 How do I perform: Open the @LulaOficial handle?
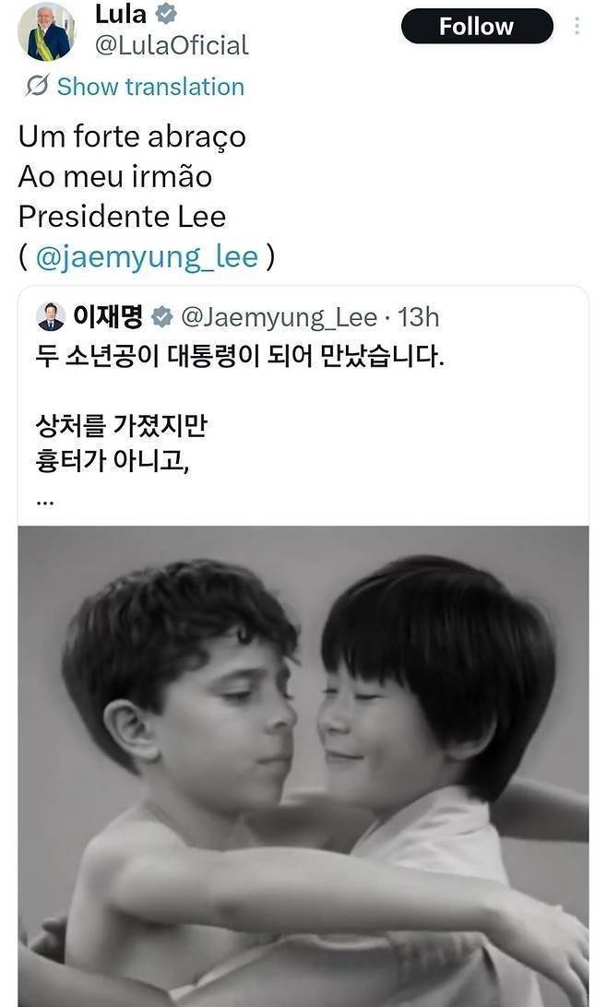pos(172,44)
